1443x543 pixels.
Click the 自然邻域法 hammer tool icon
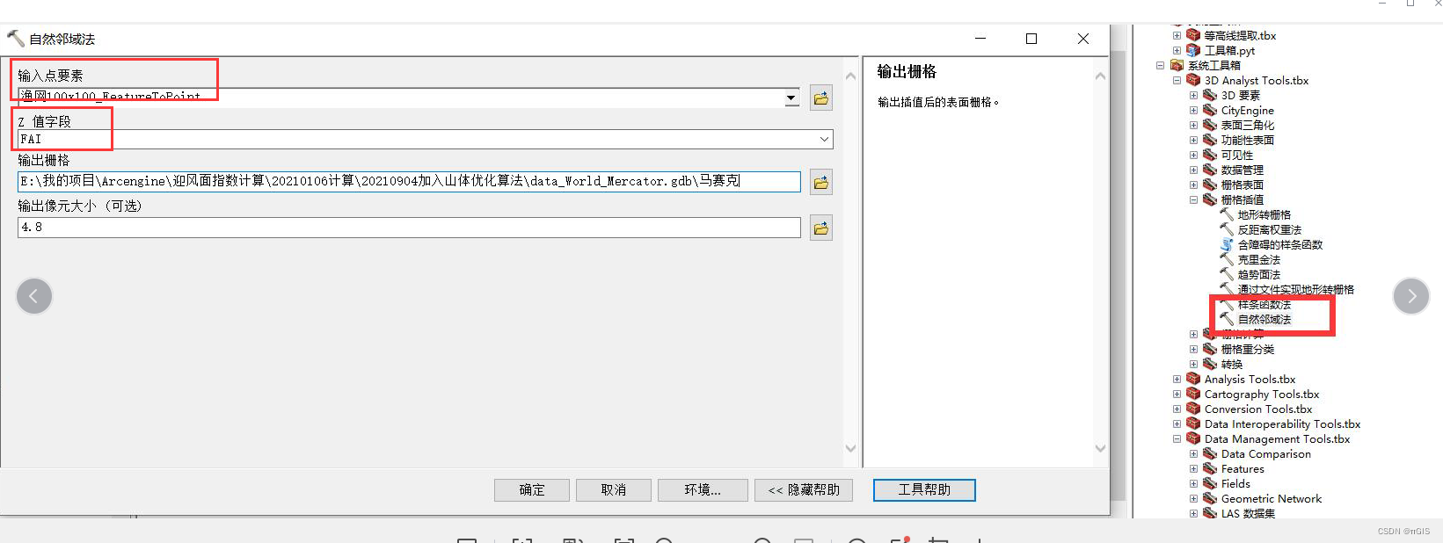(x=1227, y=319)
